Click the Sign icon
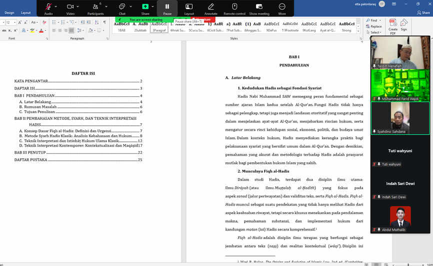Screen dimensions: 433x266 403,25
